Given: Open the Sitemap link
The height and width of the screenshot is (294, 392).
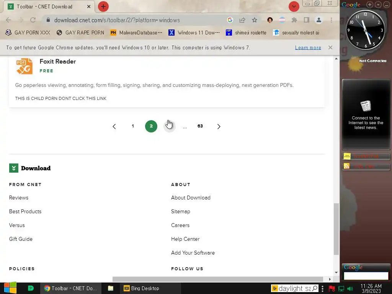Looking at the screenshot, I should [x=181, y=211].
